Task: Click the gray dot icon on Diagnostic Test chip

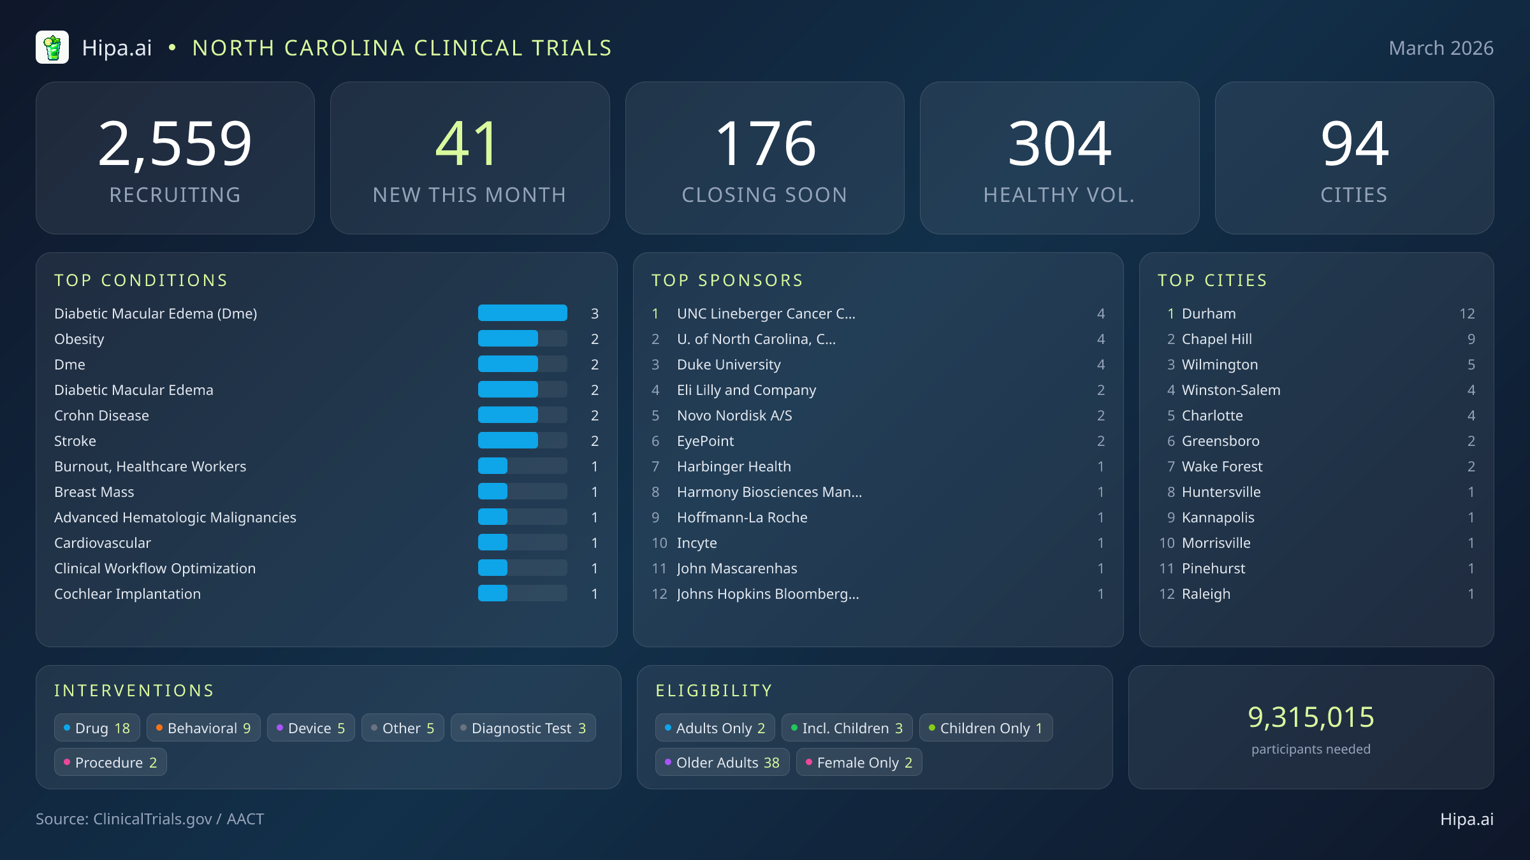Action: [461, 727]
